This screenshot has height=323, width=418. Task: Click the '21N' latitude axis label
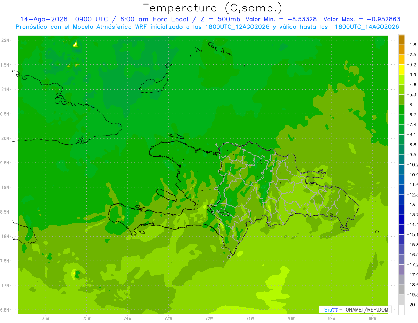pos(6,89)
